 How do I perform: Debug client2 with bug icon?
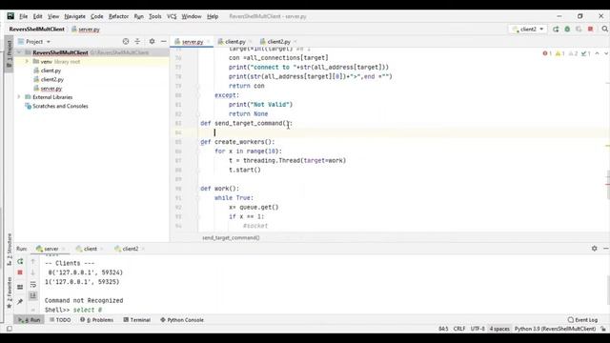567,30
